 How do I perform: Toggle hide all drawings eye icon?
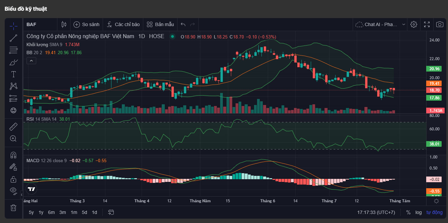(13, 191)
